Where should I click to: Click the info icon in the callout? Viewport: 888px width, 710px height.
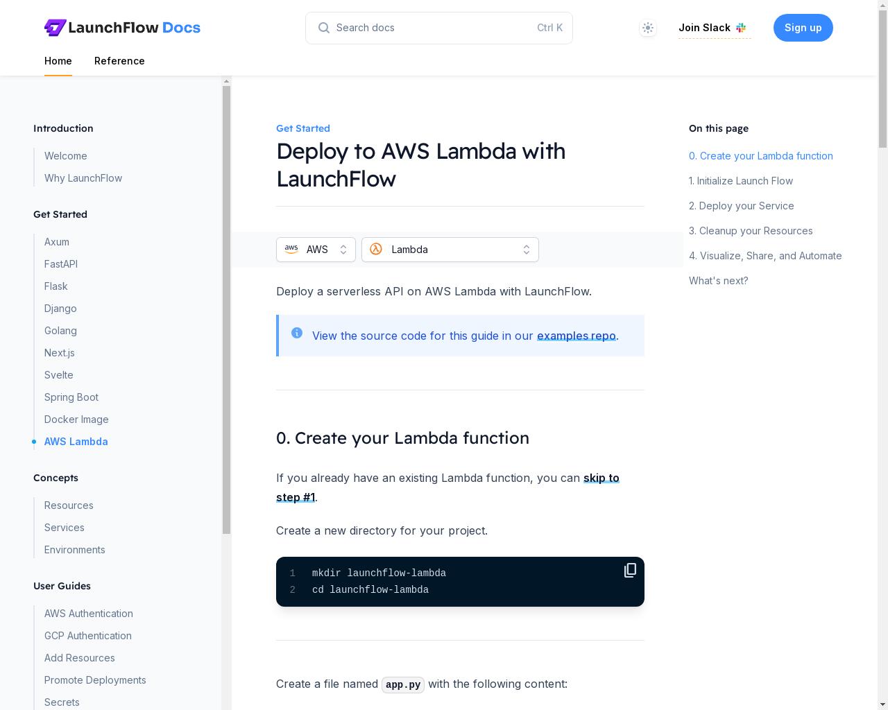pyautogui.click(x=297, y=333)
